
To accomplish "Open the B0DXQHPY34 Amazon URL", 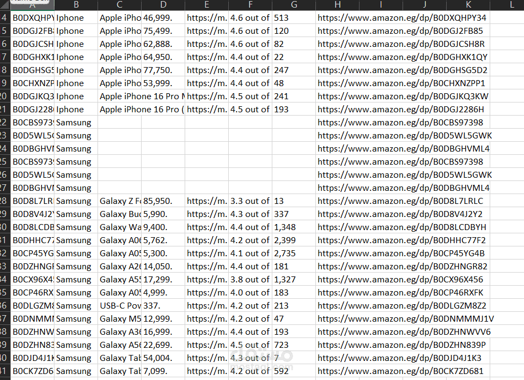I will [x=402, y=18].
